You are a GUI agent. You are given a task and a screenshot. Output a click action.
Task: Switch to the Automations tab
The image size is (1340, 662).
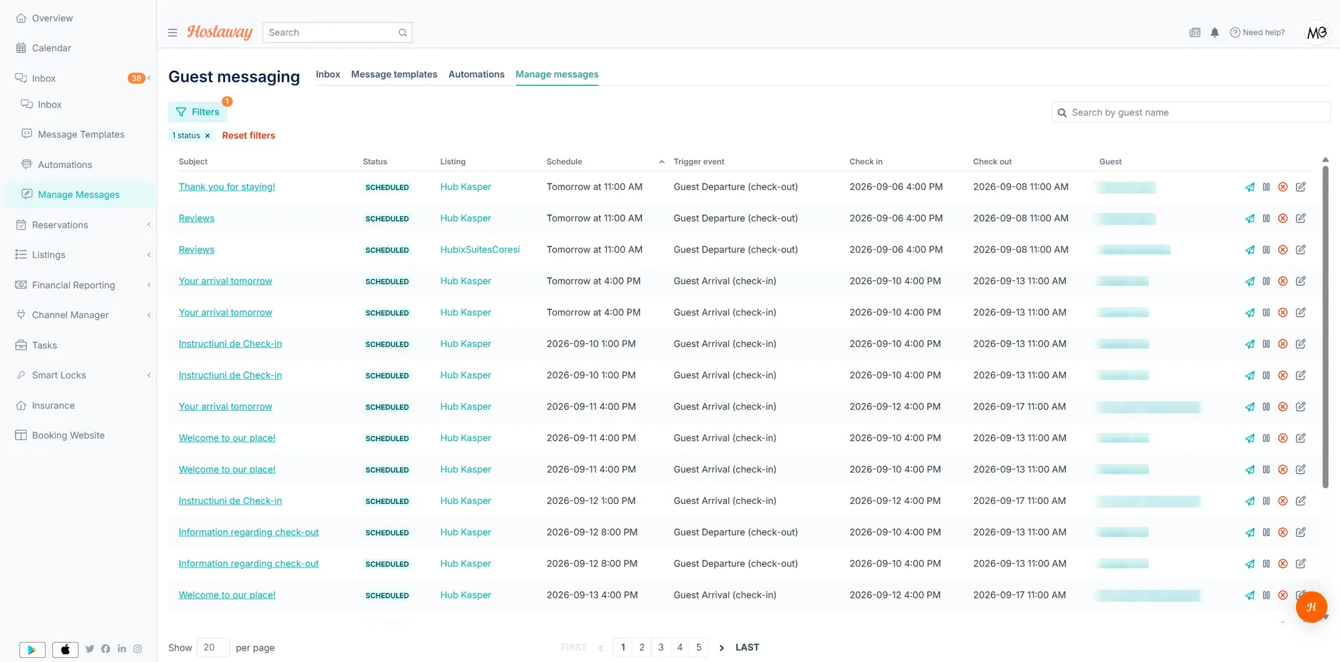(x=476, y=74)
